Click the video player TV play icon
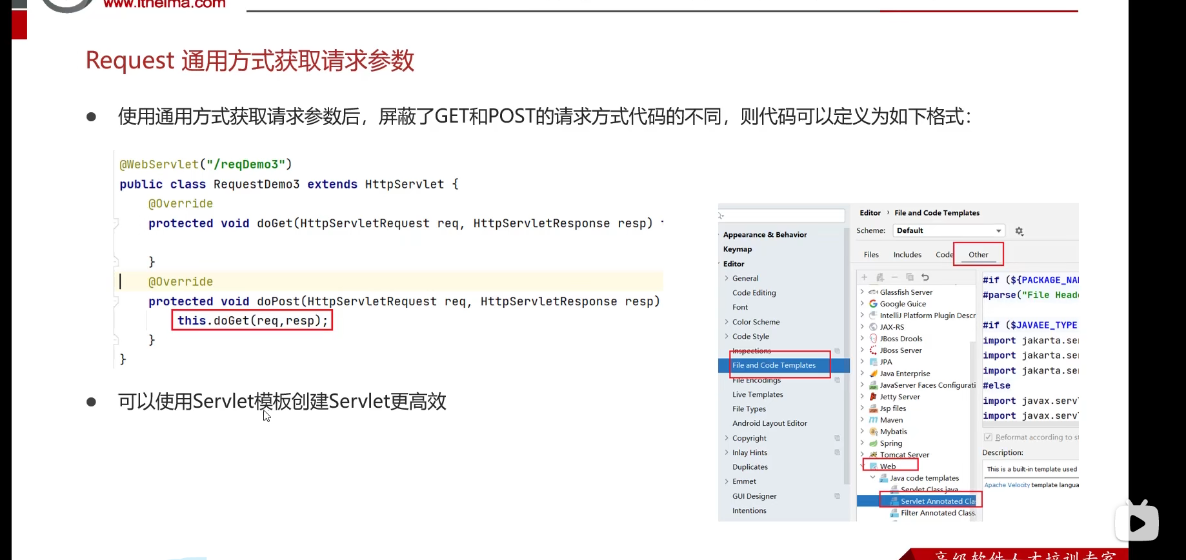Screen dimensions: 1186x560 (1137, 521)
